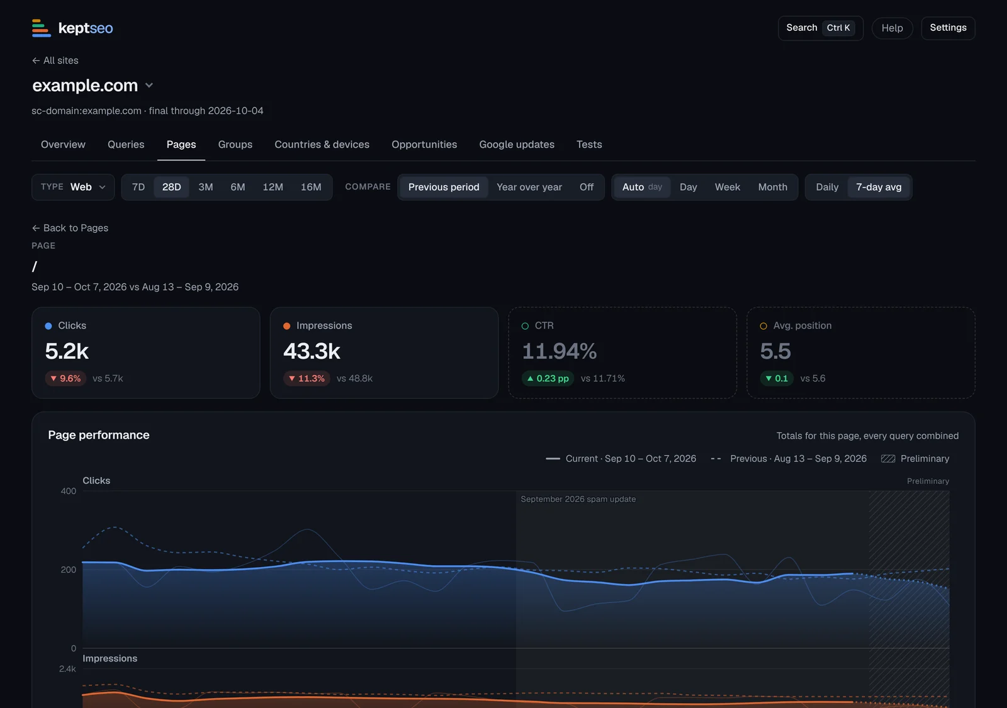Viewport: 1007px width, 708px height.
Task: Click the Current period legend line icon
Action: [553, 459]
